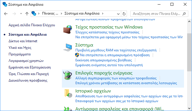Open Αρχική σελίδα Πίνακα Ελέγχου
The height and width of the screenshot is (111, 192).
click(x=32, y=25)
